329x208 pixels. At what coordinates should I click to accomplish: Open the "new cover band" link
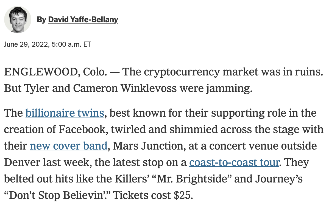[x=68, y=146]
